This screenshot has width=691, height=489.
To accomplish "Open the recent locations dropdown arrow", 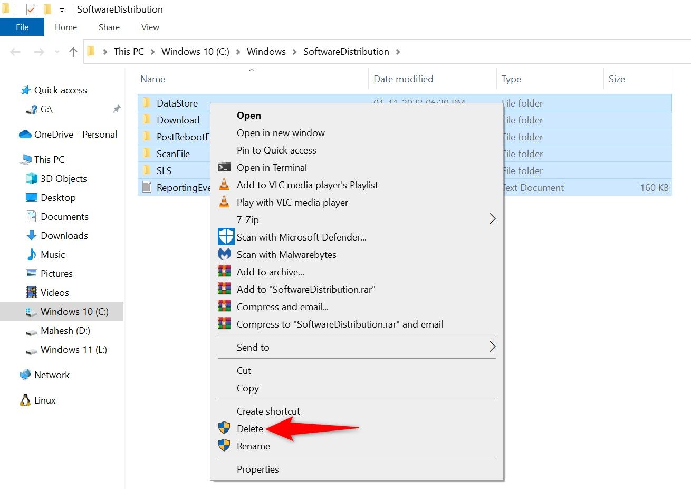I will point(57,52).
